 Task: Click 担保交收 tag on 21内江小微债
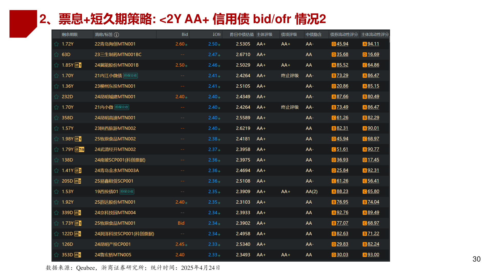(130, 76)
